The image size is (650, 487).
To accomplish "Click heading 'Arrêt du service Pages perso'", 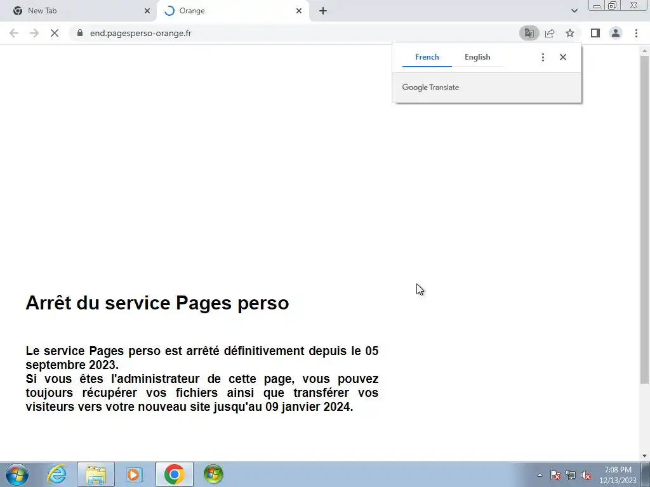I will coord(157,303).
